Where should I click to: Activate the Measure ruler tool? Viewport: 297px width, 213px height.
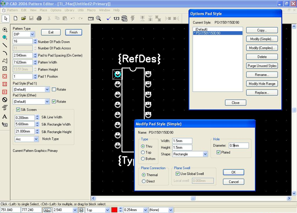click(x=90, y=18)
